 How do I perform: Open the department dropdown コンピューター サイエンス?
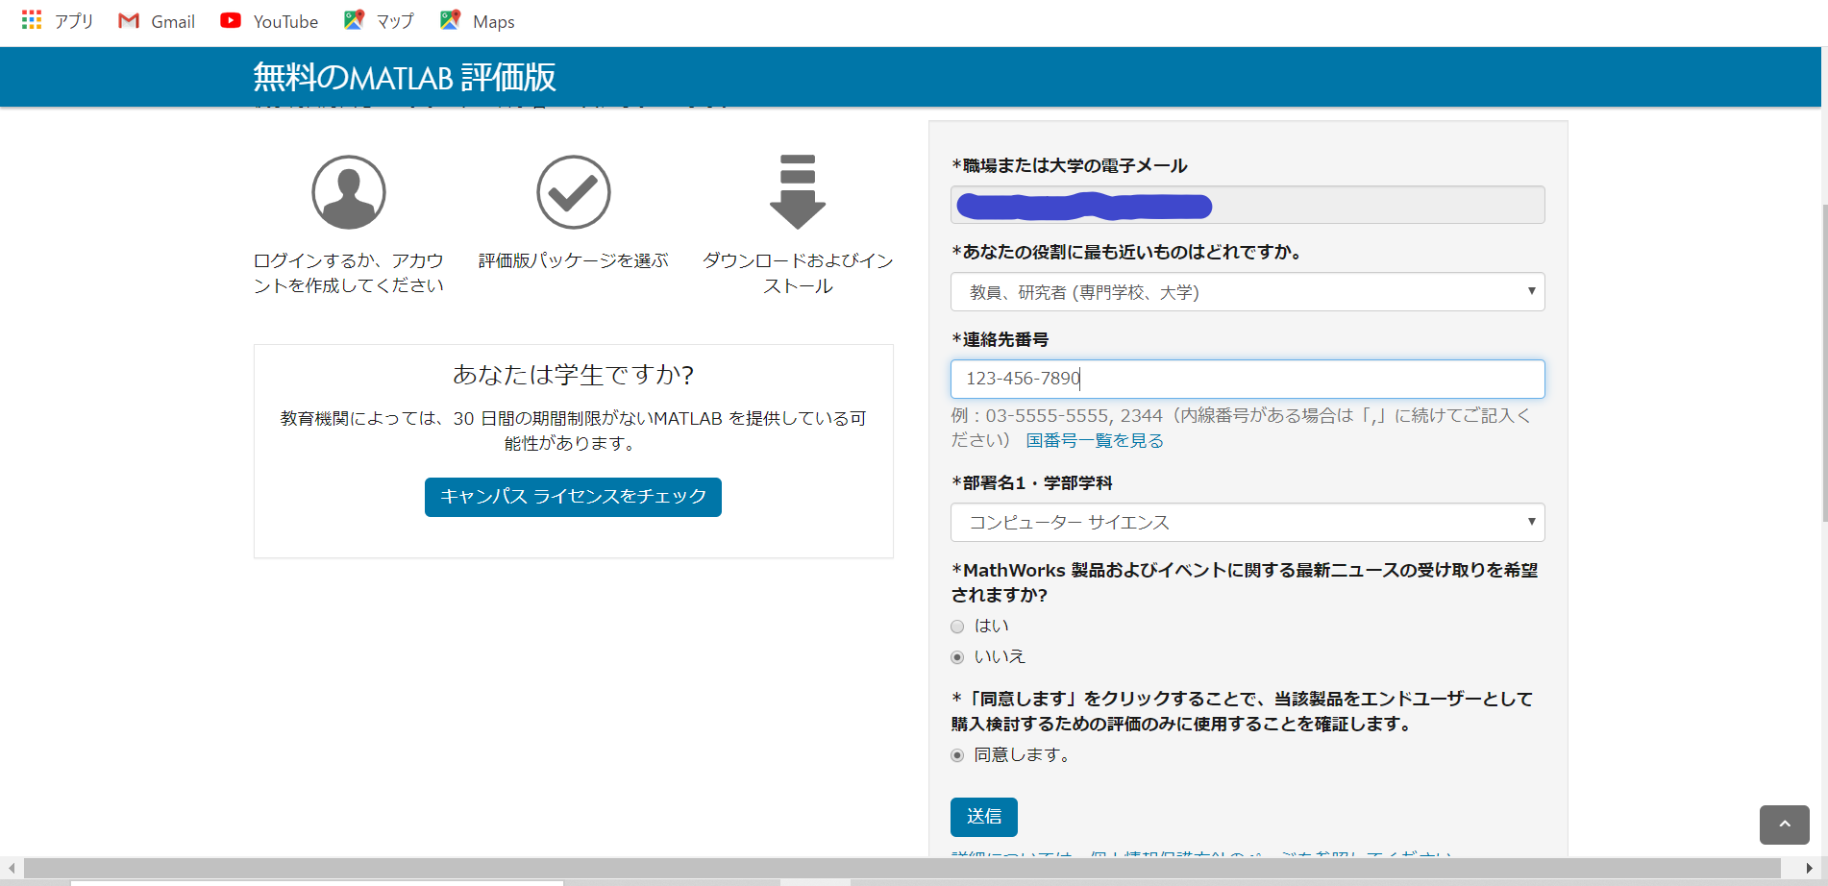pyautogui.click(x=1247, y=523)
